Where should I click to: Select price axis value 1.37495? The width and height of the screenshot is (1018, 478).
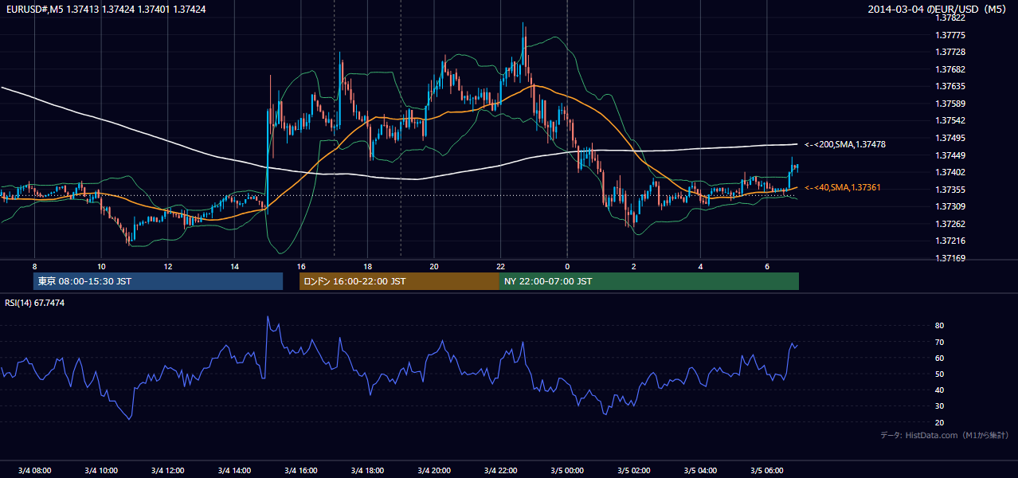point(952,138)
